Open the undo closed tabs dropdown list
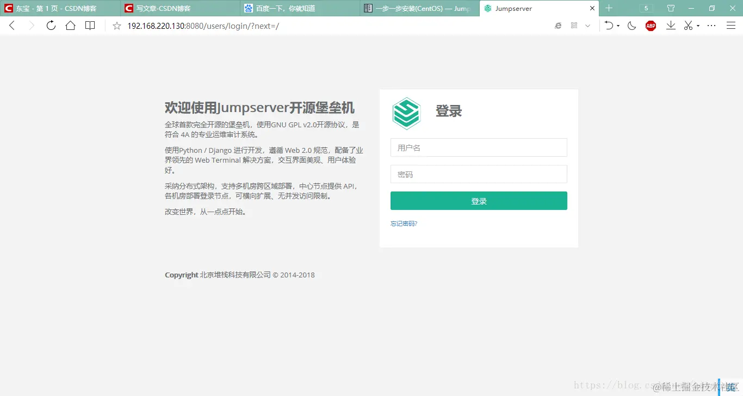Image resolution: width=743 pixels, height=396 pixels. pos(618,26)
